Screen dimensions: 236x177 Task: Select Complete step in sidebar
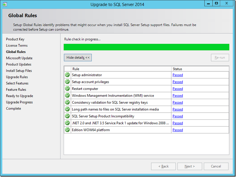click(x=14, y=108)
